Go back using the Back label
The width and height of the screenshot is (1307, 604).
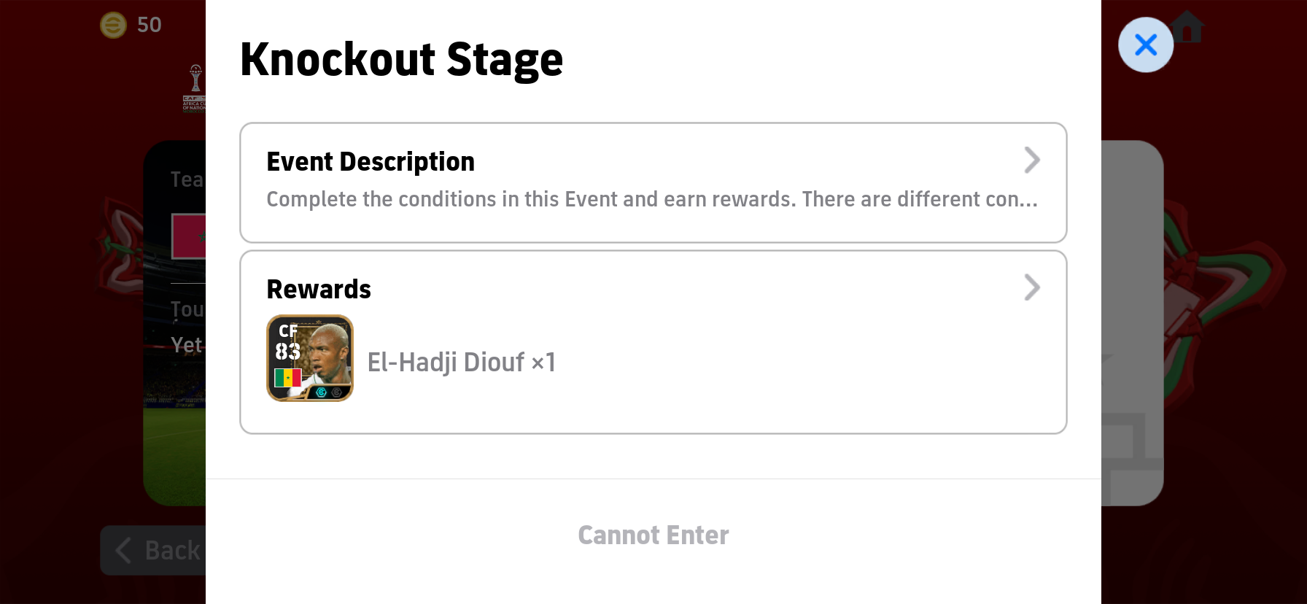tap(173, 551)
